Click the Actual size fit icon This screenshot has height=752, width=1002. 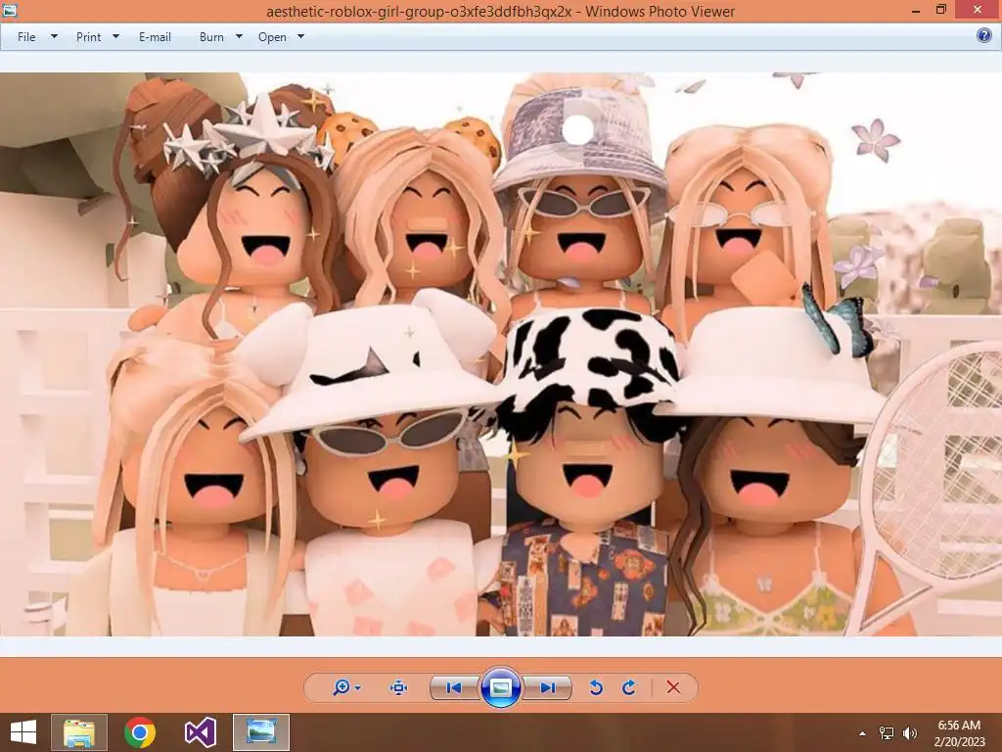pos(399,687)
